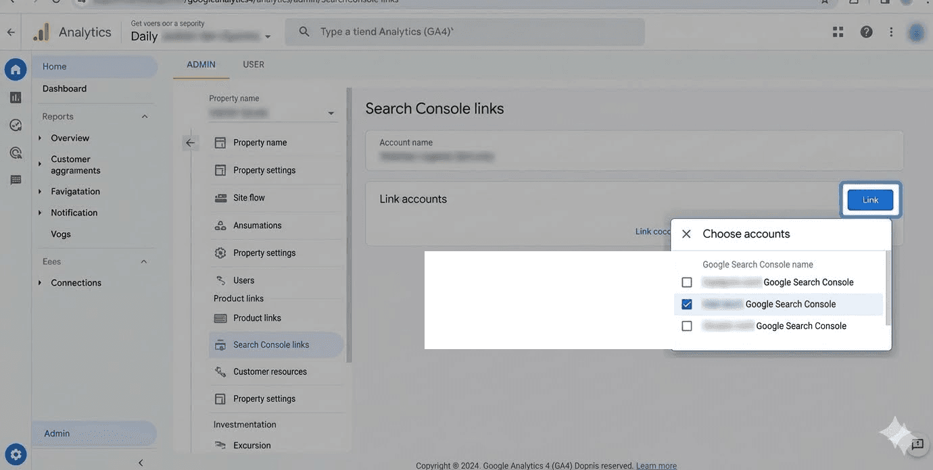Viewport: 933px width, 470px height.
Task: Click the Home icon in left rail
Action: point(16,69)
